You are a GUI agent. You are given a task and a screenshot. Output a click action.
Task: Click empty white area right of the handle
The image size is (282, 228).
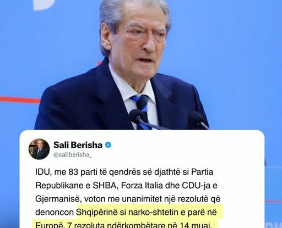pyautogui.click(x=175, y=155)
